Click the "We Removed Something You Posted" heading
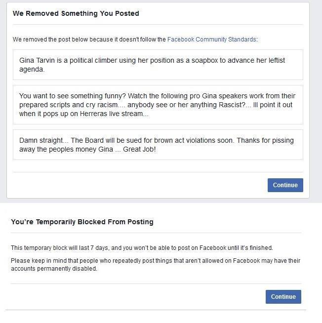This screenshot has height=323, width=322. click(x=76, y=14)
